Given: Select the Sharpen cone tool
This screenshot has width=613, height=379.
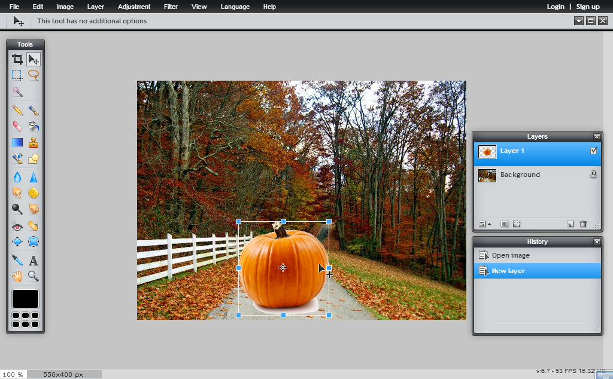Looking at the screenshot, I should point(34,177).
